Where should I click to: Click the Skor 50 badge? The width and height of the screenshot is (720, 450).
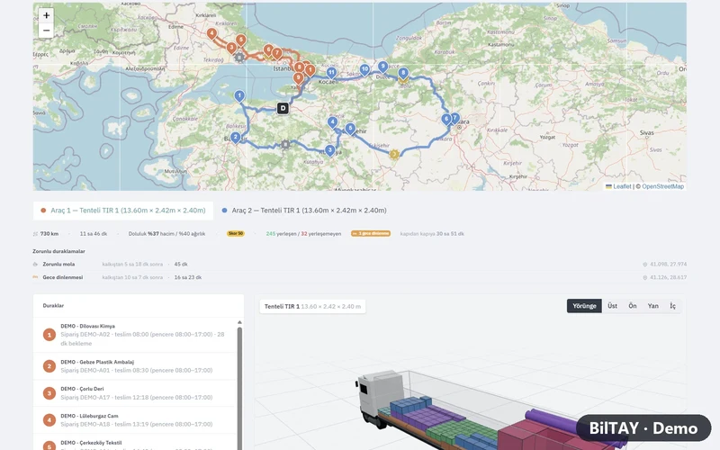tap(236, 234)
